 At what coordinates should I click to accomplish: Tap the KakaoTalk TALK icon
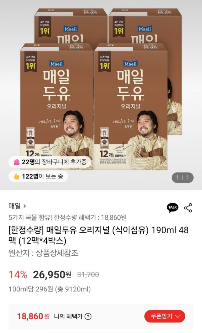pyautogui.click(x=173, y=208)
